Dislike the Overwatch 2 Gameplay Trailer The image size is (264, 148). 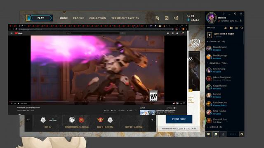click(113, 111)
